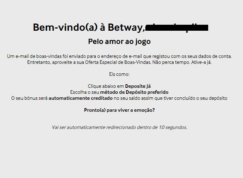Click the italic automatic redirect notice

[119, 127]
